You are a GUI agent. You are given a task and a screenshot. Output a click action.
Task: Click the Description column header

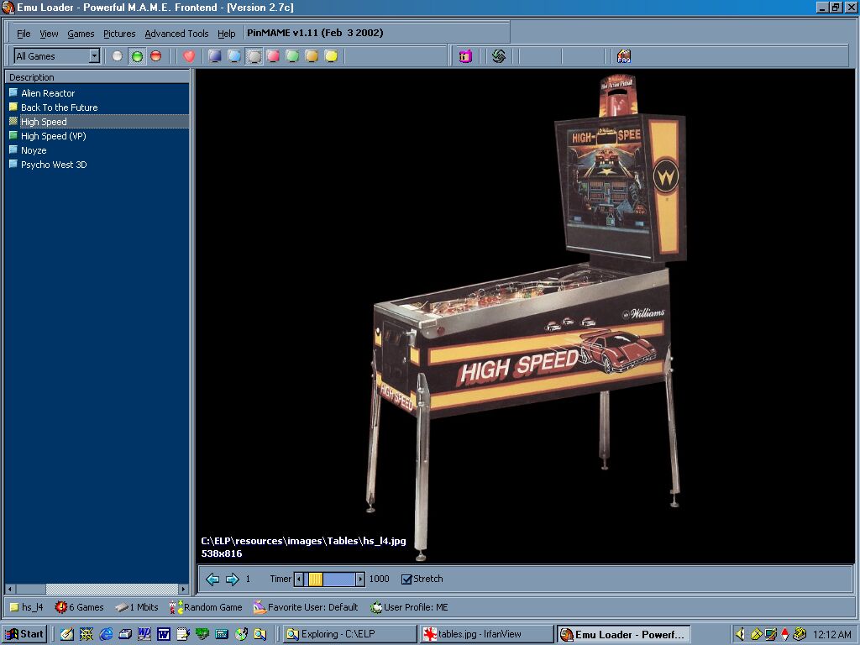point(97,77)
